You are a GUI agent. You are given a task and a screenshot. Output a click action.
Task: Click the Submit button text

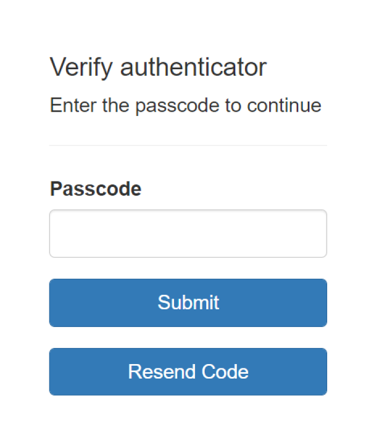click(189, 302)
